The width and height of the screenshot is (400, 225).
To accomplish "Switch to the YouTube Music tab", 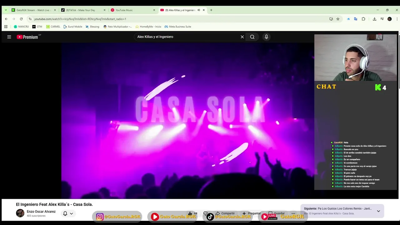I will 133,10.
